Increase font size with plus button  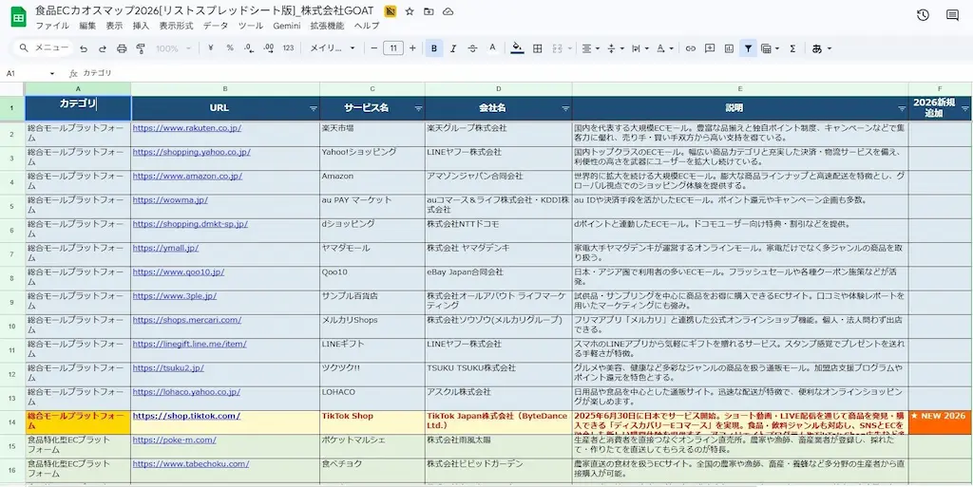click(x=412, y=48)
